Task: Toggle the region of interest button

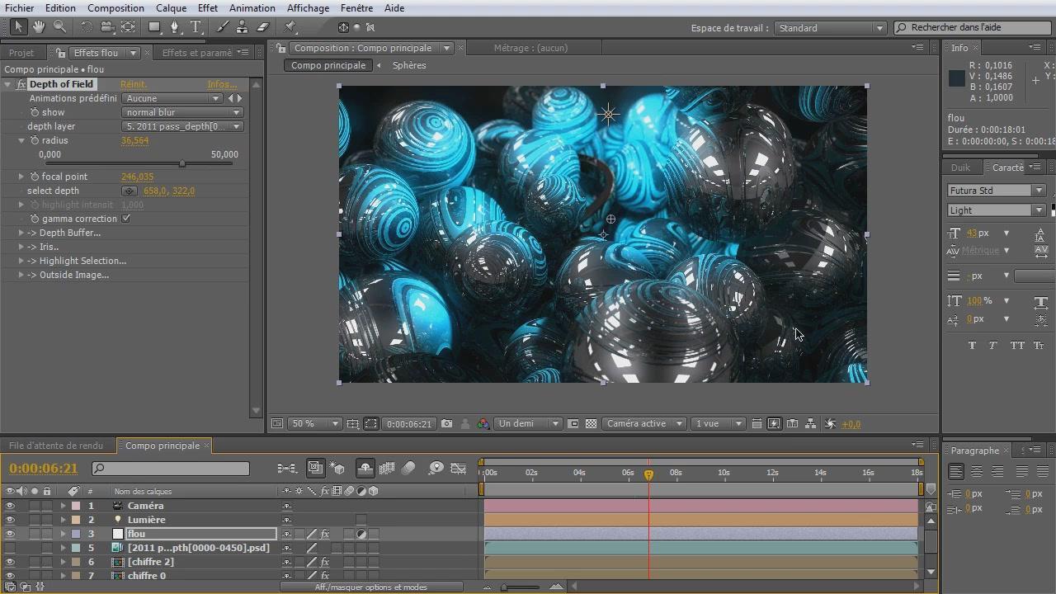Action: [x=573, y=424]
